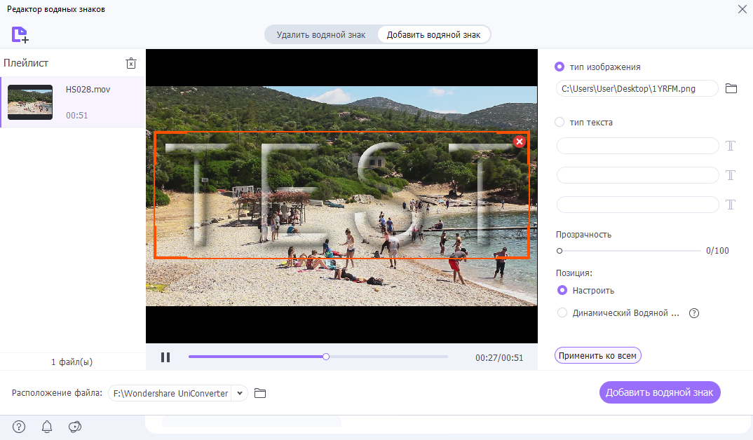Switch to "Добавить водяной знак" tab
The height and width of the screenshot is (440, 753).
click(433, 35)
